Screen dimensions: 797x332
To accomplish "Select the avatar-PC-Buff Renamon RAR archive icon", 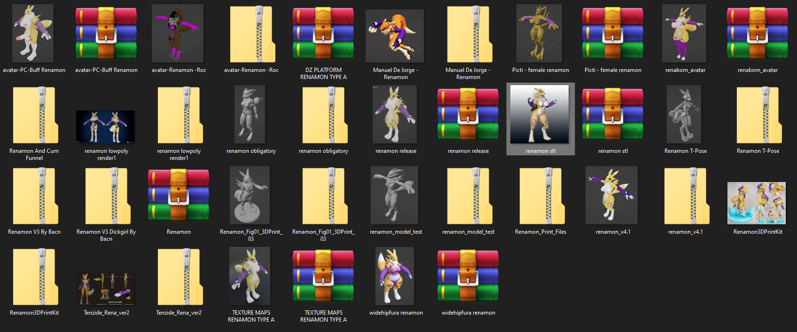I will tap(106, 34).
